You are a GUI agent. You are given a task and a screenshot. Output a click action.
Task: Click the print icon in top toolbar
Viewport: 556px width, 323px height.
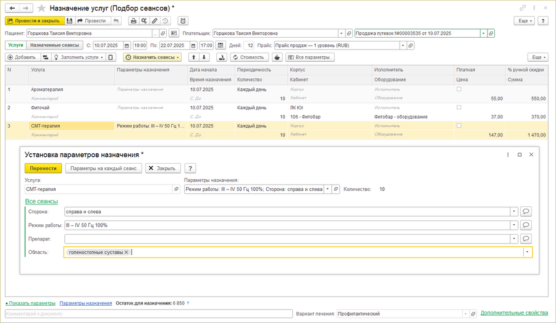coord(133,21)
